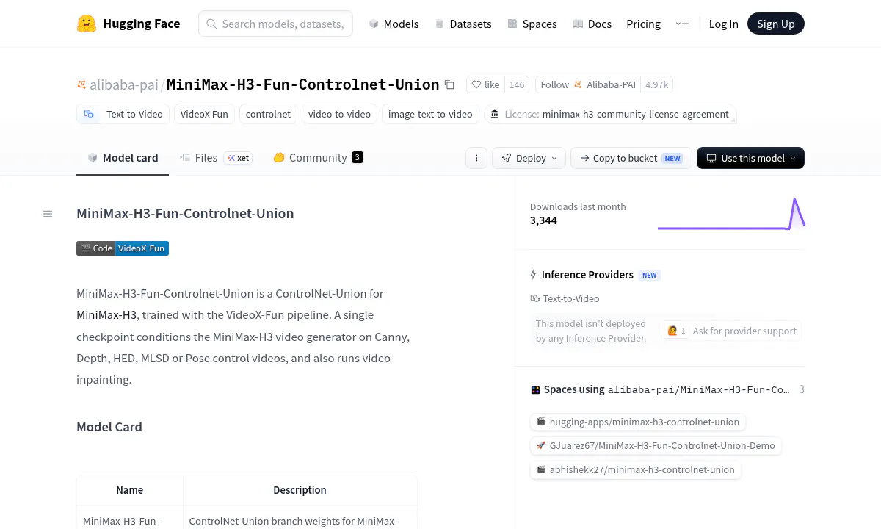Expand the more navigation menu icon

[682, 24]
